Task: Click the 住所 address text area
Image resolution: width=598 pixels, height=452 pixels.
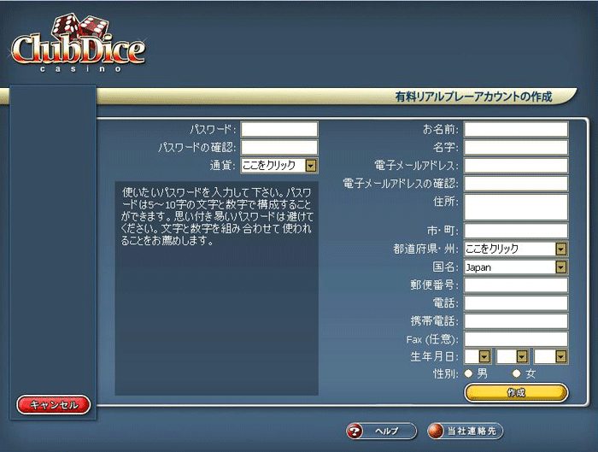Action: pyautogui.click(x=516, y=207)
